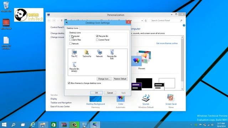Open Desktop Background settings icon
228x128 pixels.
point(95,99)
